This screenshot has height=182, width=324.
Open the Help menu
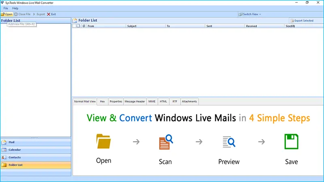point(15,8)
